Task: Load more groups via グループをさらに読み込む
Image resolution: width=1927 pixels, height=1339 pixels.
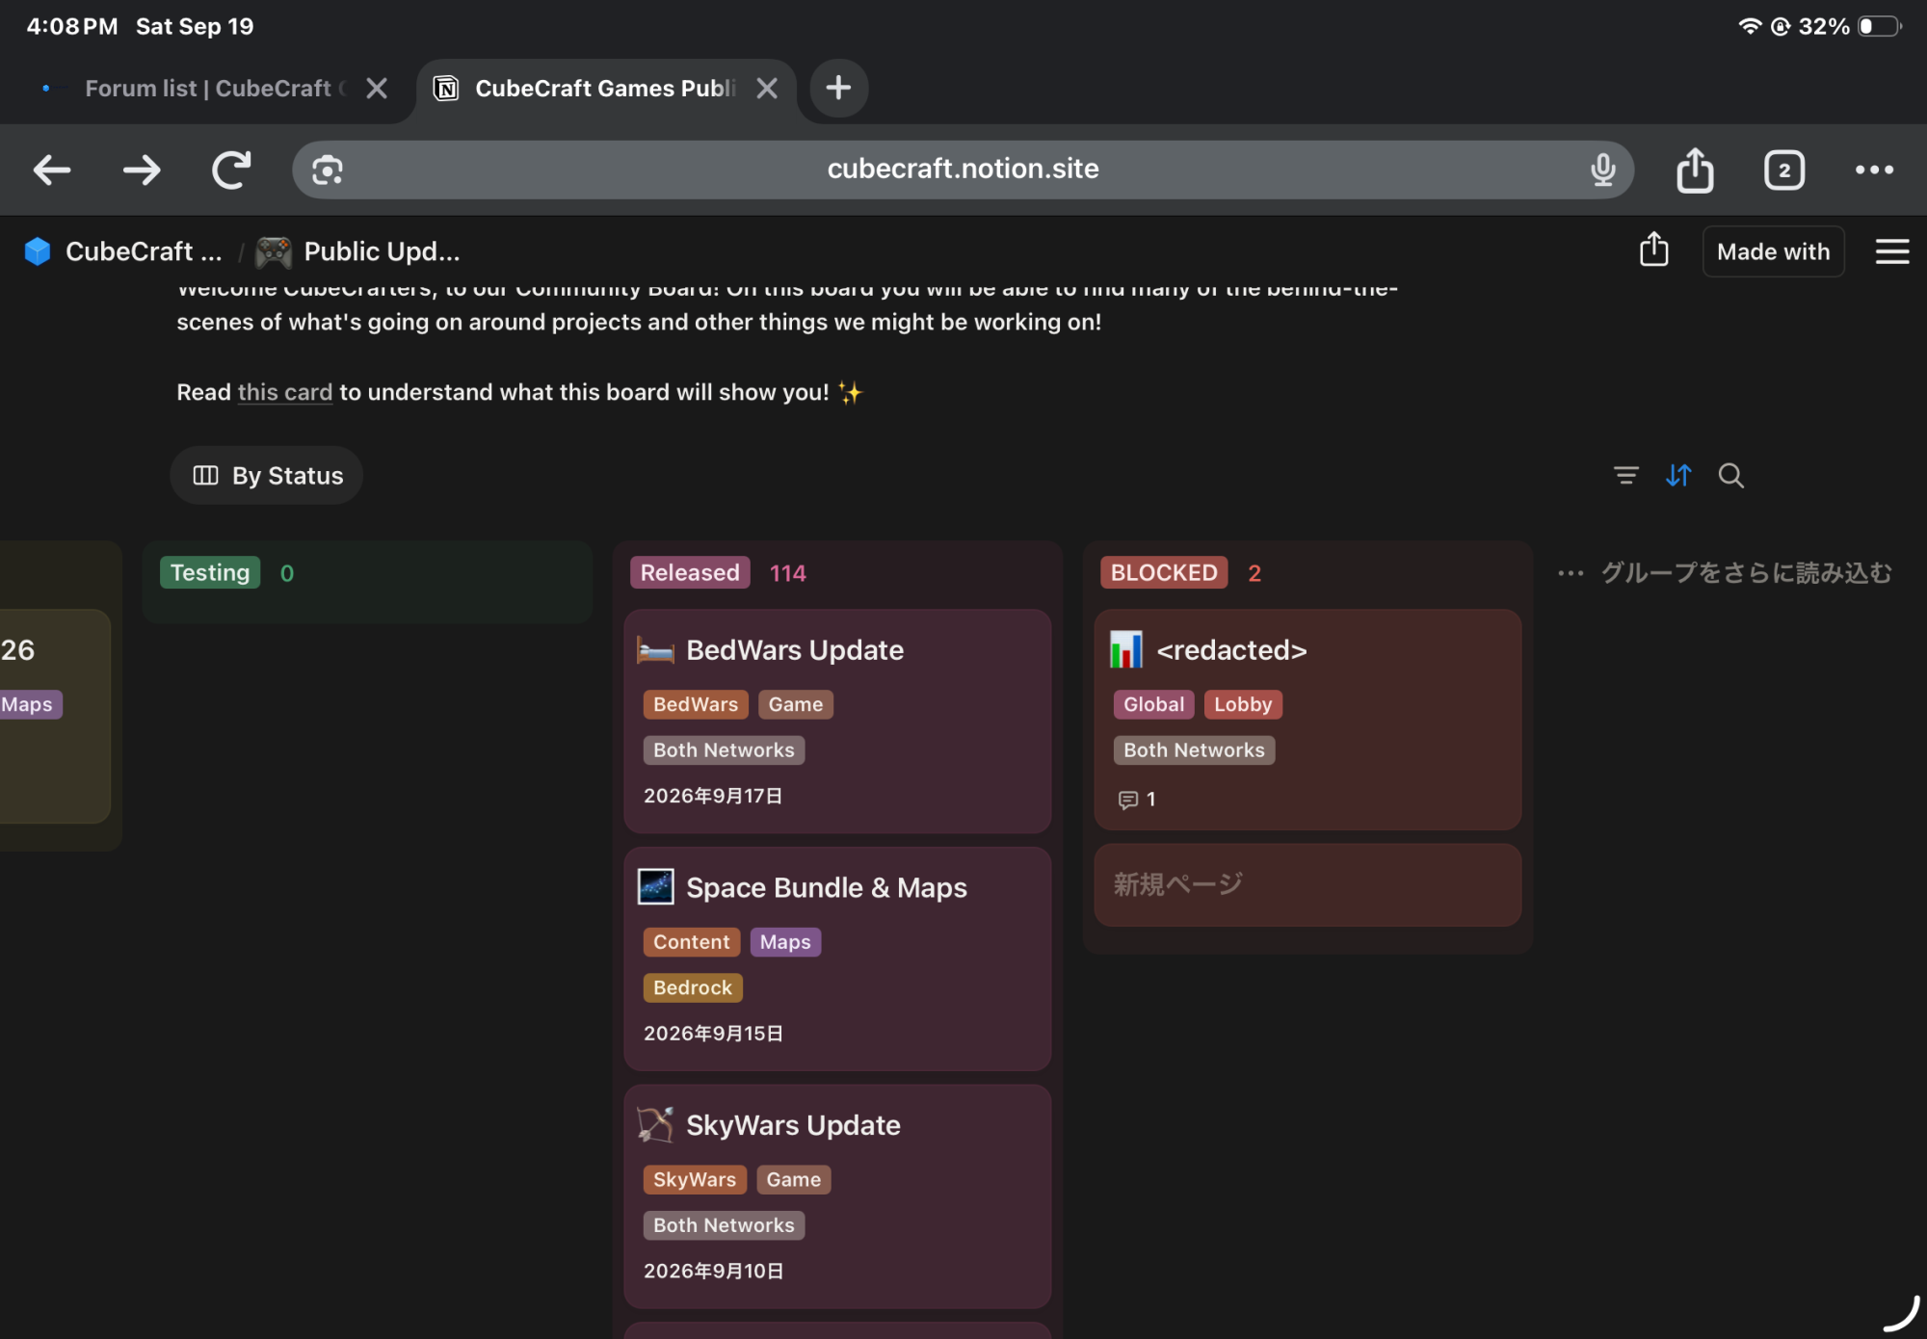Action: coord(1746,573)
